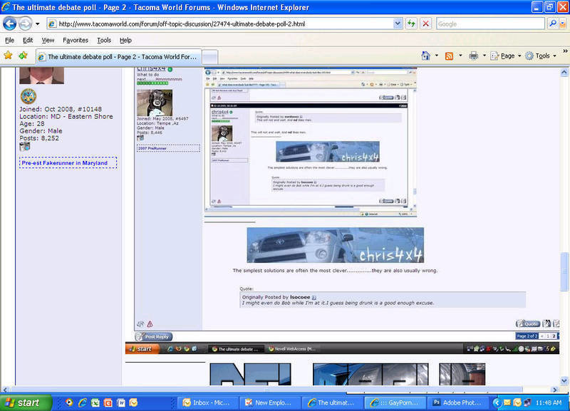Expand the recent pages arrow beside Forward
570x411 pixels.
38,24
